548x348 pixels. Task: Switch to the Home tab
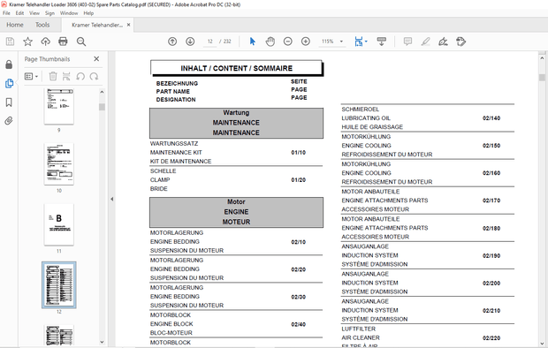coord(15,25)
